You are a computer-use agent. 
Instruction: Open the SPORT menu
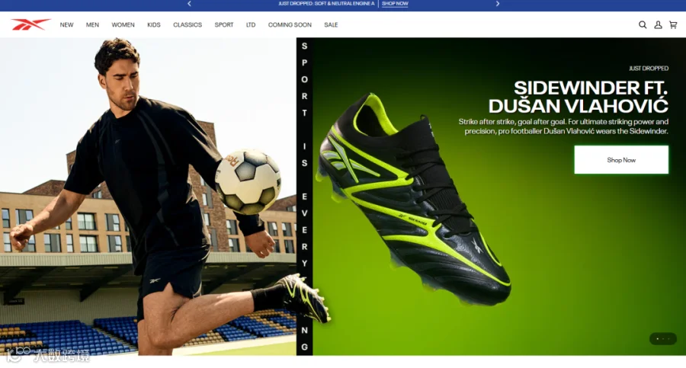[223, 25]
